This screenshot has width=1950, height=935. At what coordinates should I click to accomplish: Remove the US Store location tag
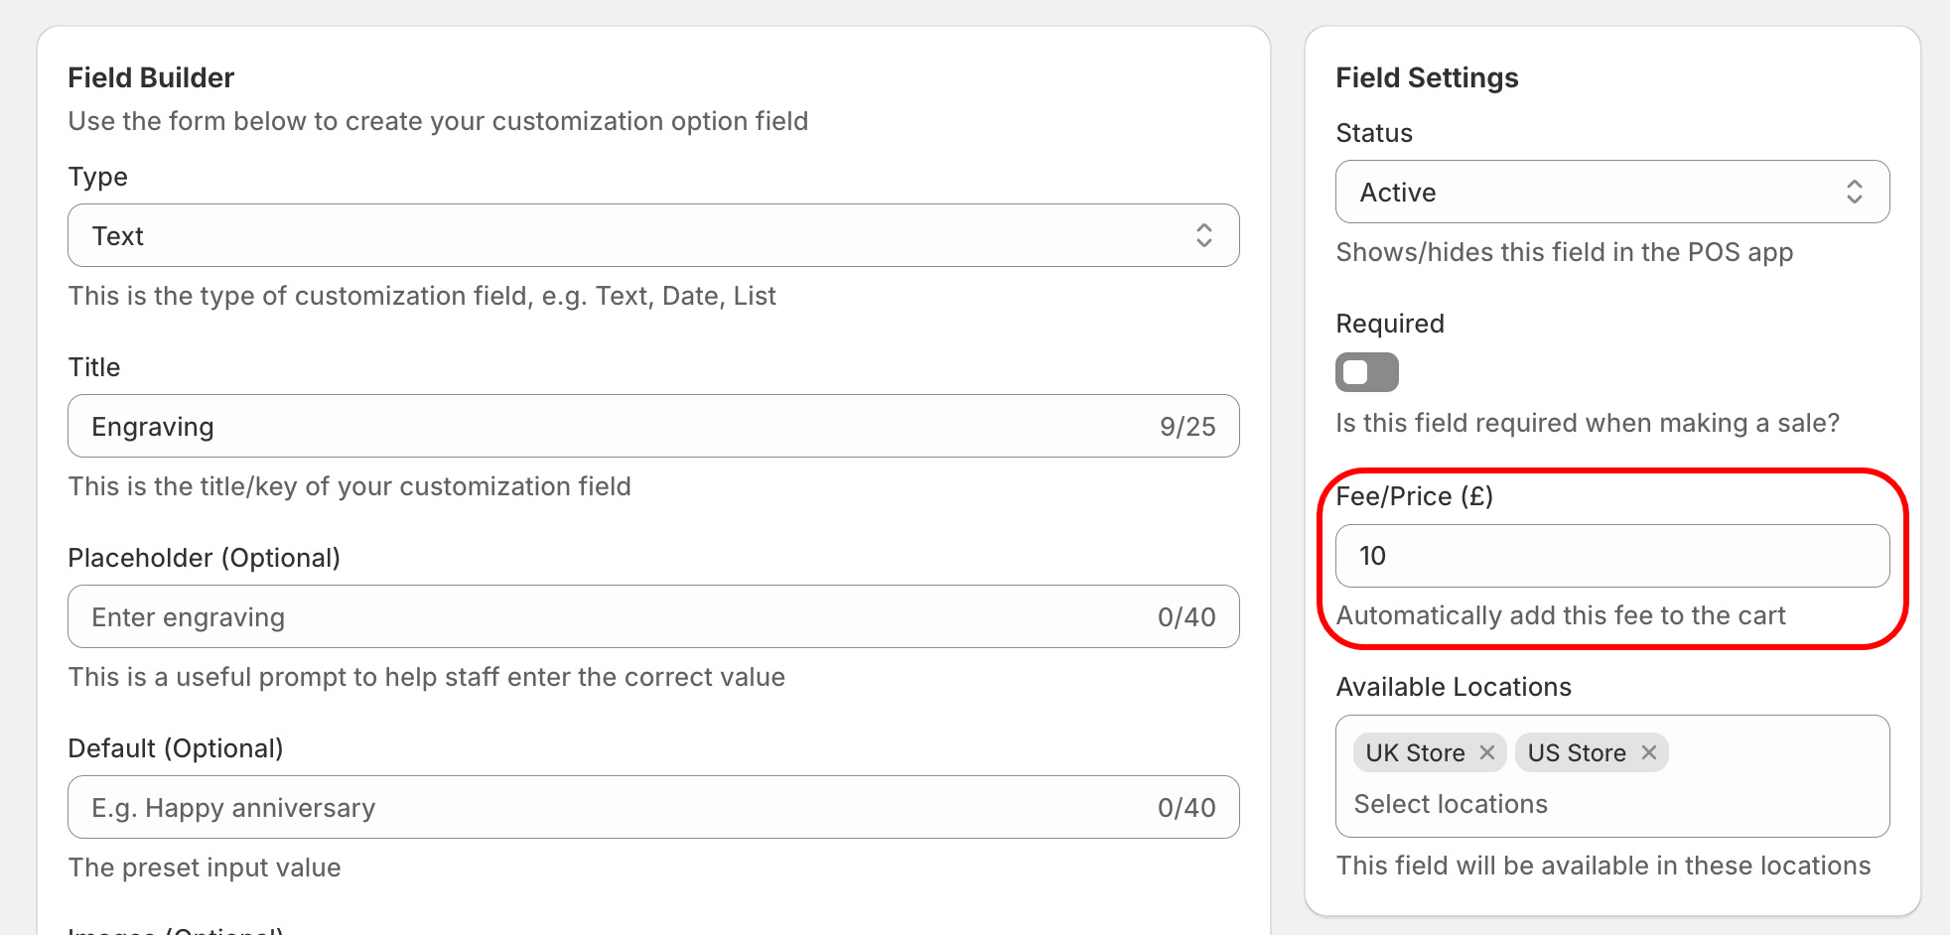1648,752
